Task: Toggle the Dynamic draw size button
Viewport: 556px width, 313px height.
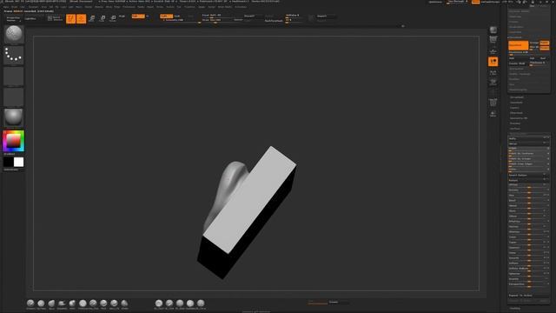Action: [x=238, y=20]
